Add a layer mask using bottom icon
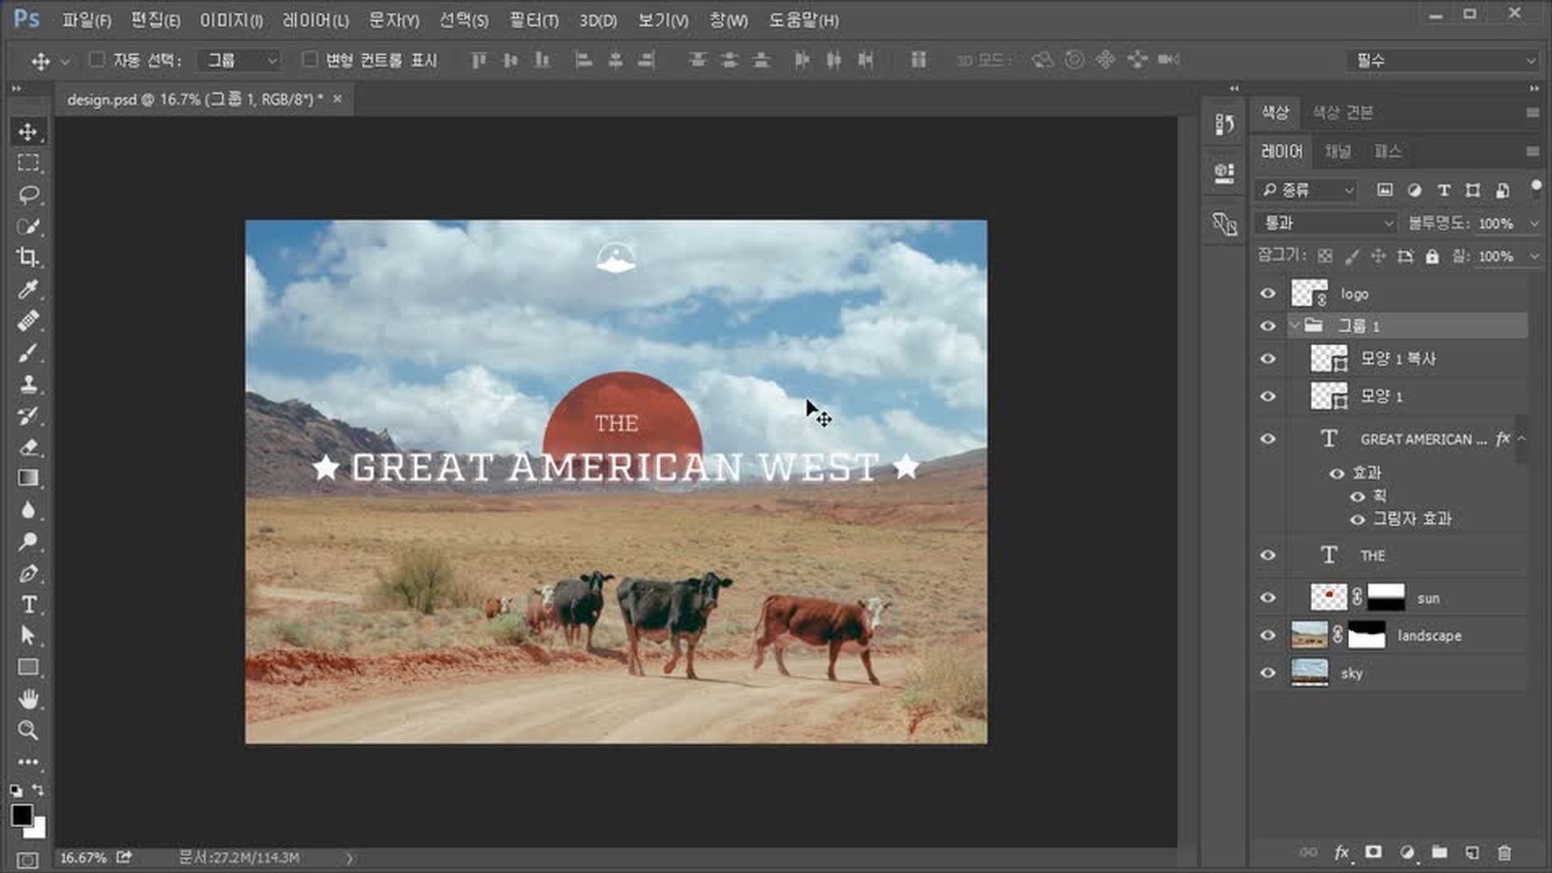Viewport: 1552px width, 873px height. [1373, 852]
